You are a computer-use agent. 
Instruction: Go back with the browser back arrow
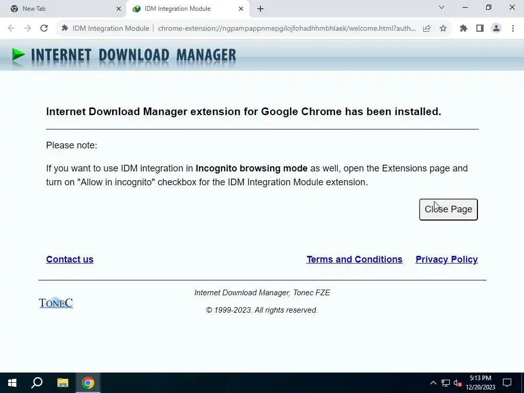click(11, 29)
